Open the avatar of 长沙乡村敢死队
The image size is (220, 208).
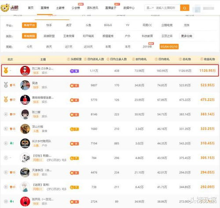25,143
